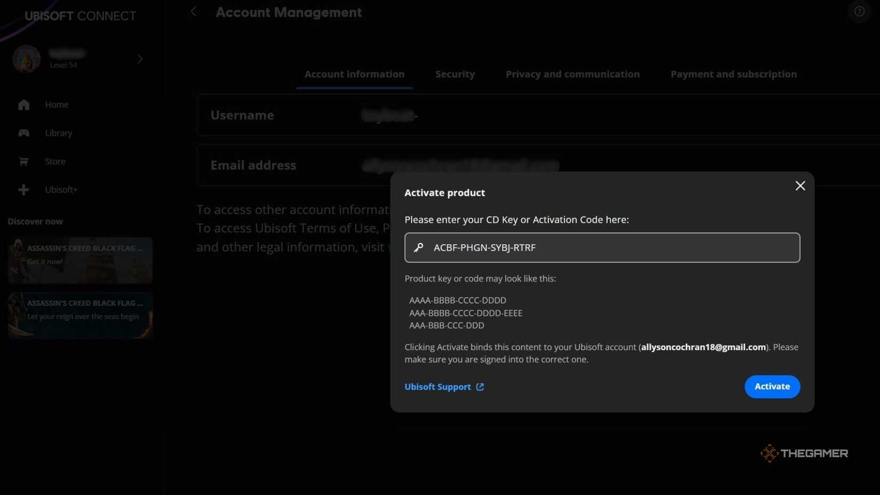Open the Ubisoft+ plus icon
Viewport: 880px width, 495px height.
pyautogui.click(x=23, y=189)
